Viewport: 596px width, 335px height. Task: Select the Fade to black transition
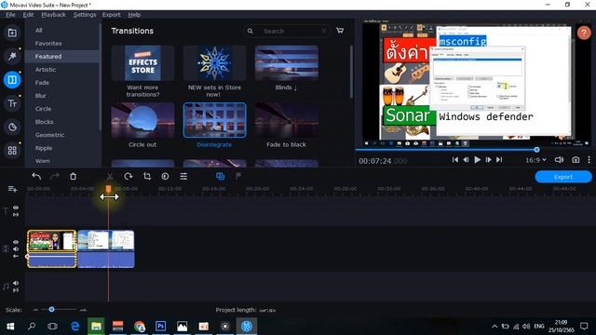point(287,120)
